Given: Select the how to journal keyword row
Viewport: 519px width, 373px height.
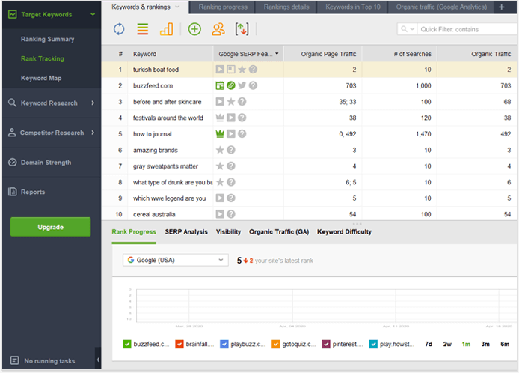Looking at the screenshot, I should point(309,133).
